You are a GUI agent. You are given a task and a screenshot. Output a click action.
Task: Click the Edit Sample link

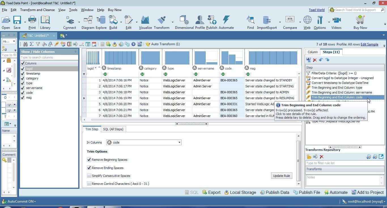[x=369, y=44]
